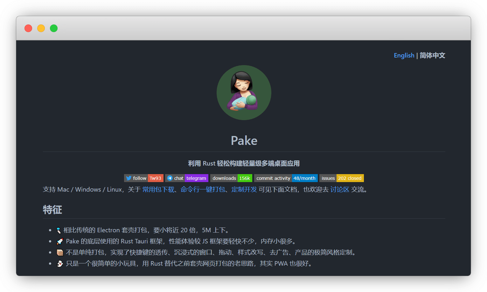Select the 简体中文 language option
The image size is (487, 292).
(432, 55)
